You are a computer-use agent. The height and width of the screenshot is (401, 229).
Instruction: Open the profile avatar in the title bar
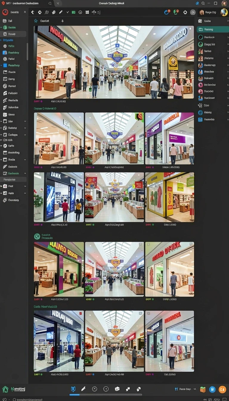point(224,3)
